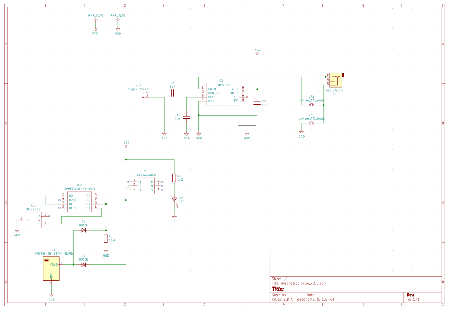Click the 'BC-2001' value text
This screenshot has width=449, height=310.
click(33, 209)
